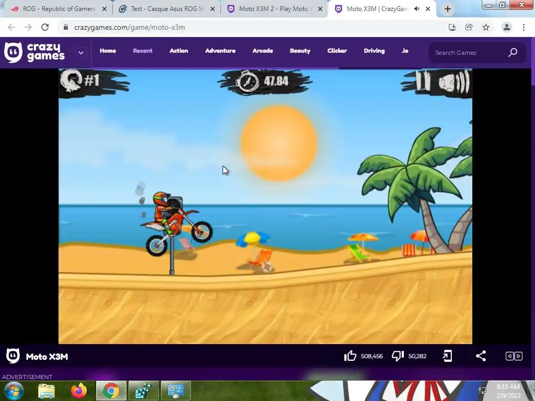Viewport: 535px width, 401px height.
Task: Open the Arcade games category
Action: point(262,51)
